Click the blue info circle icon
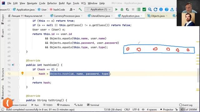The height and width of the screenshot is (112, 200). [161, 9]
